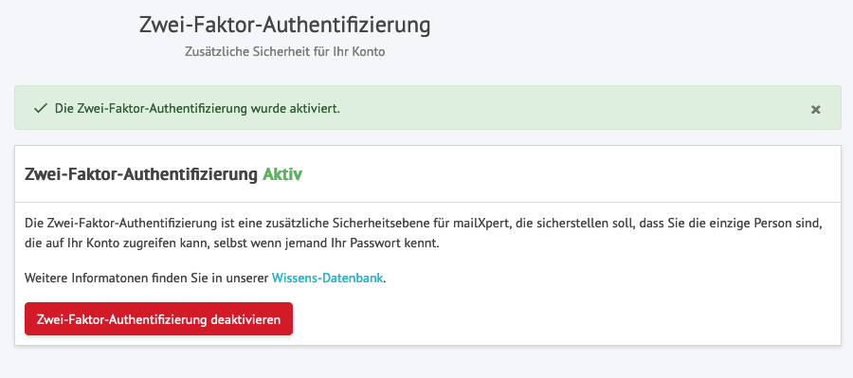
Task: Open the Wissens-Datenbank link
Action: [328, 279]
